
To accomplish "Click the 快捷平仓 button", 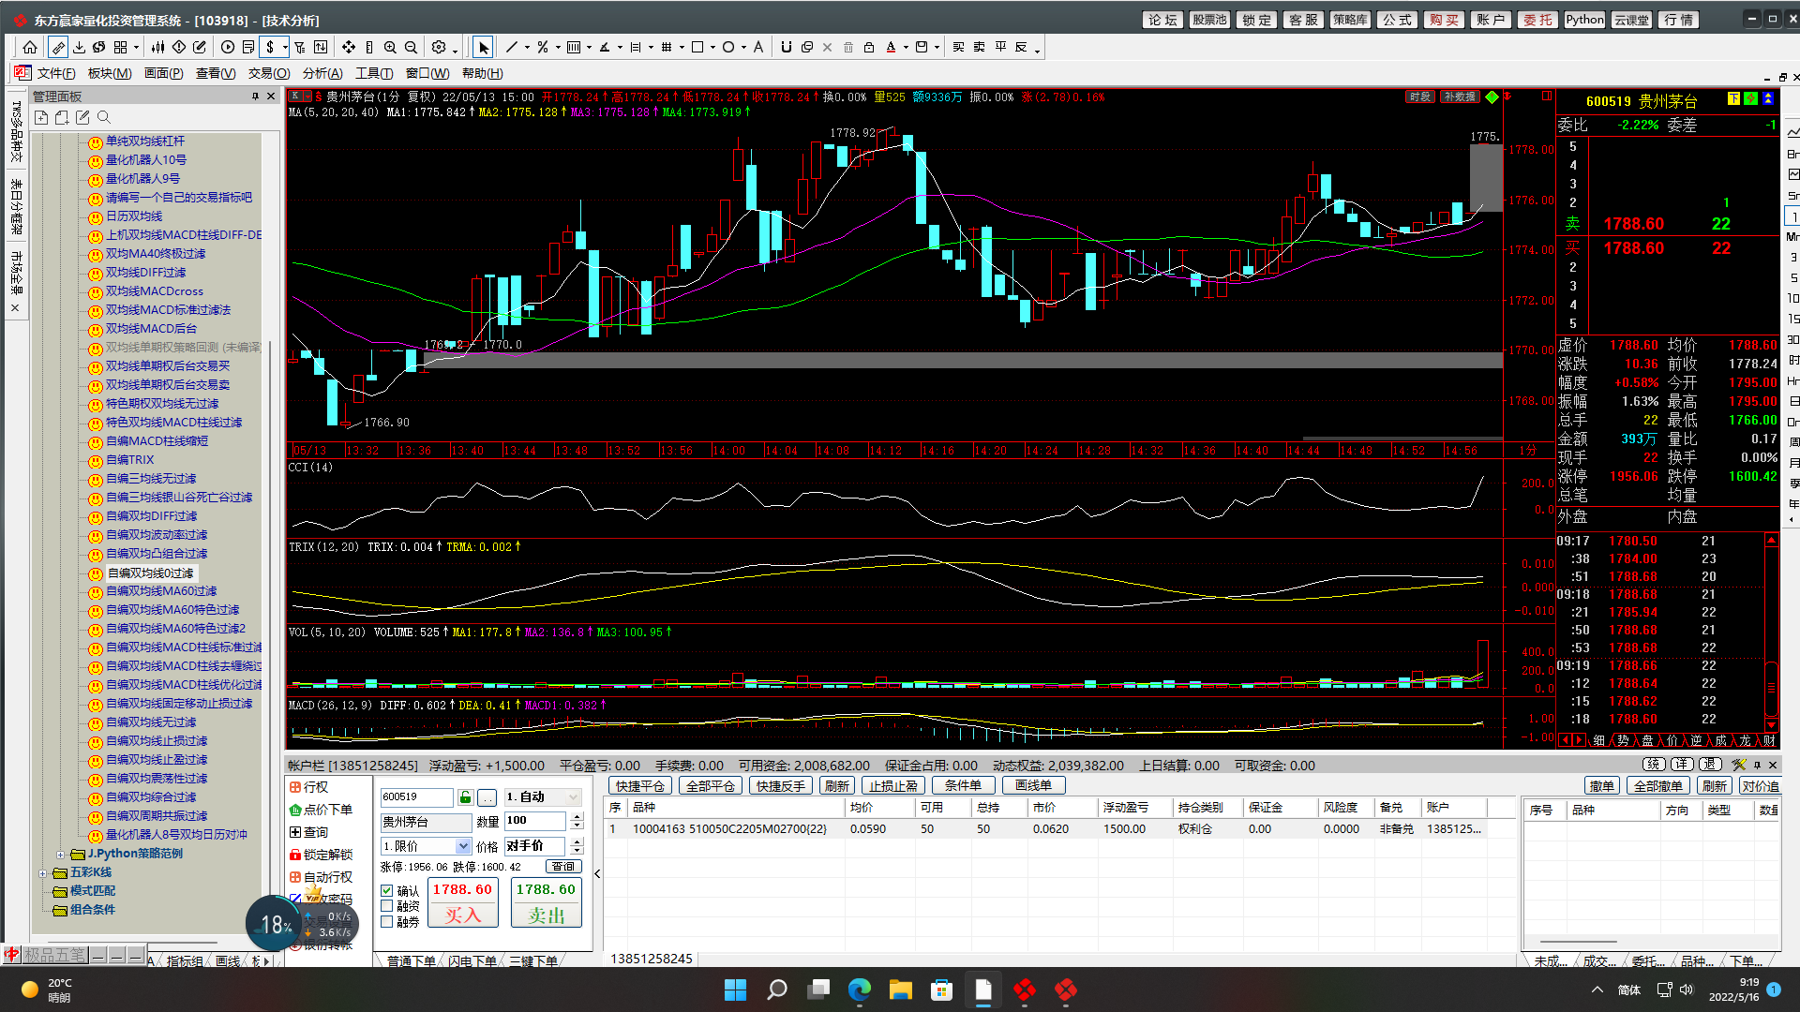I will click(x=640, y=786).
